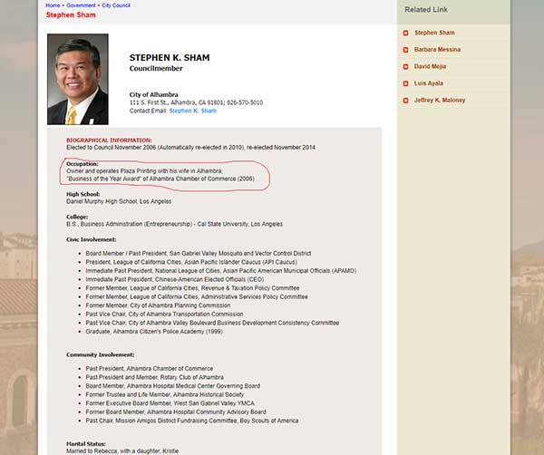Click the arrow icon next to Barbara Messina
The image size is (544, 455).
tap(405, 50)
